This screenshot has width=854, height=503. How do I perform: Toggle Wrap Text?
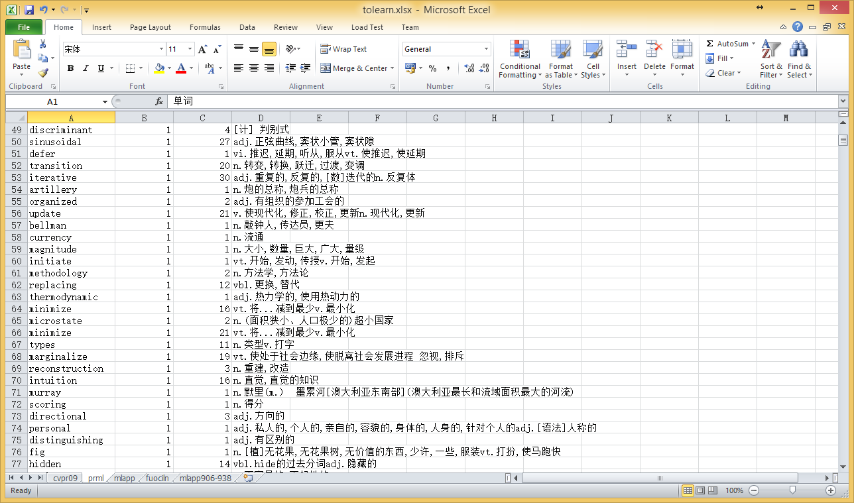pos(343,49)
